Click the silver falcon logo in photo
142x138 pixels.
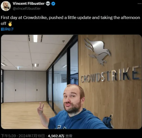98,51
